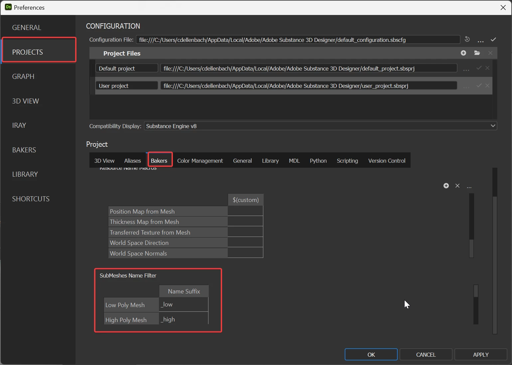Edit the High Poly Mesh suffix _high

184,319
